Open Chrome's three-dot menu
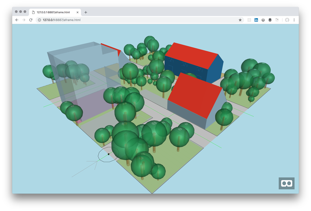311x211 pixels. pos(294,20)
